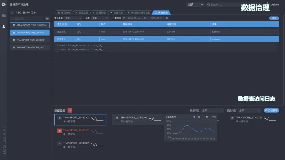Click the sidebar Search field
This screenshot has width=285, height=160.
tap(27, 18)
